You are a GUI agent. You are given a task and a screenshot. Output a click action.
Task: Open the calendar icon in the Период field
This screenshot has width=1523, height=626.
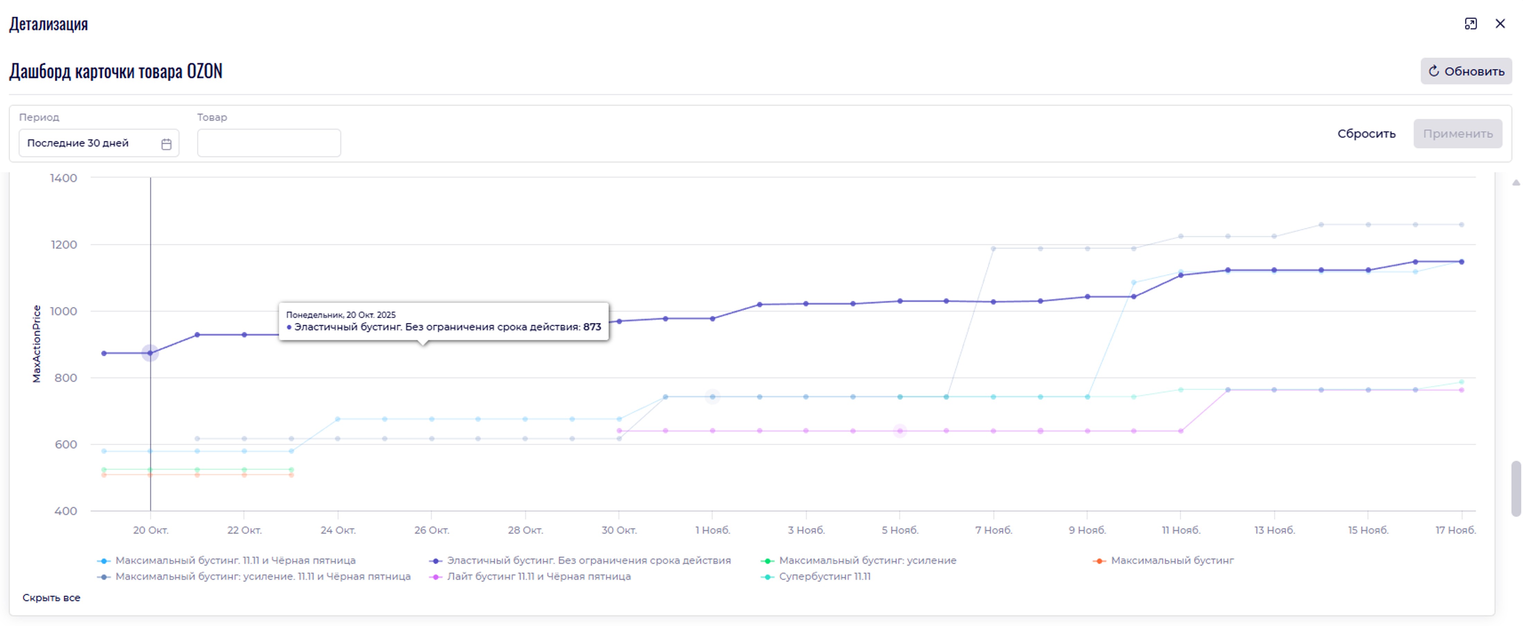pyautogui.click(x=166, y=144)
